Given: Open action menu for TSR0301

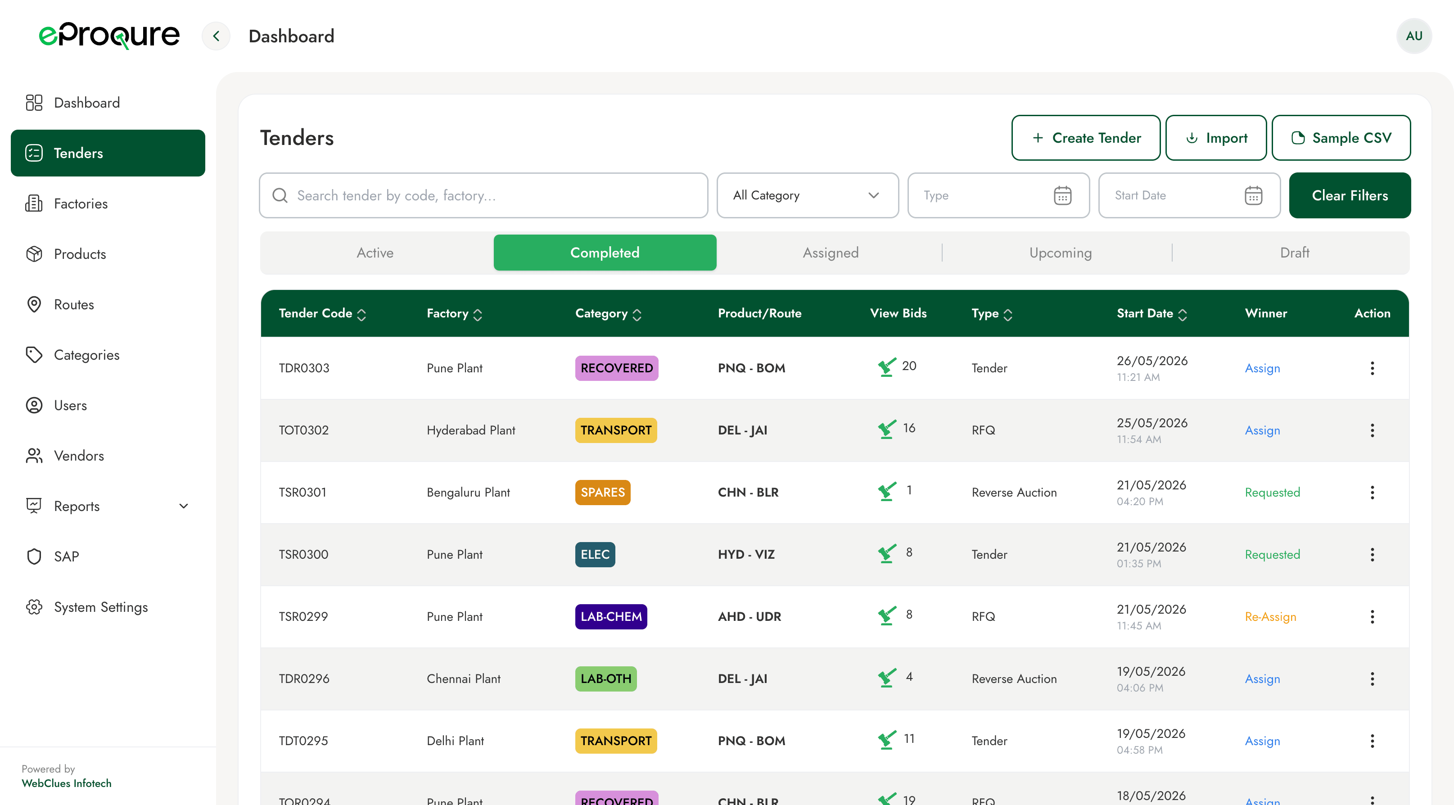Looking at the screenshot, I should pyautogui.click(x=1372, y=492).
